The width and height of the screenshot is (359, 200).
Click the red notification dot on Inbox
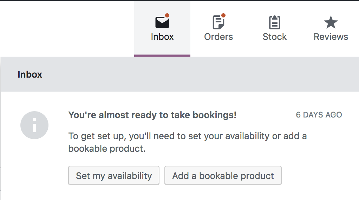click(x=167, y=15)
